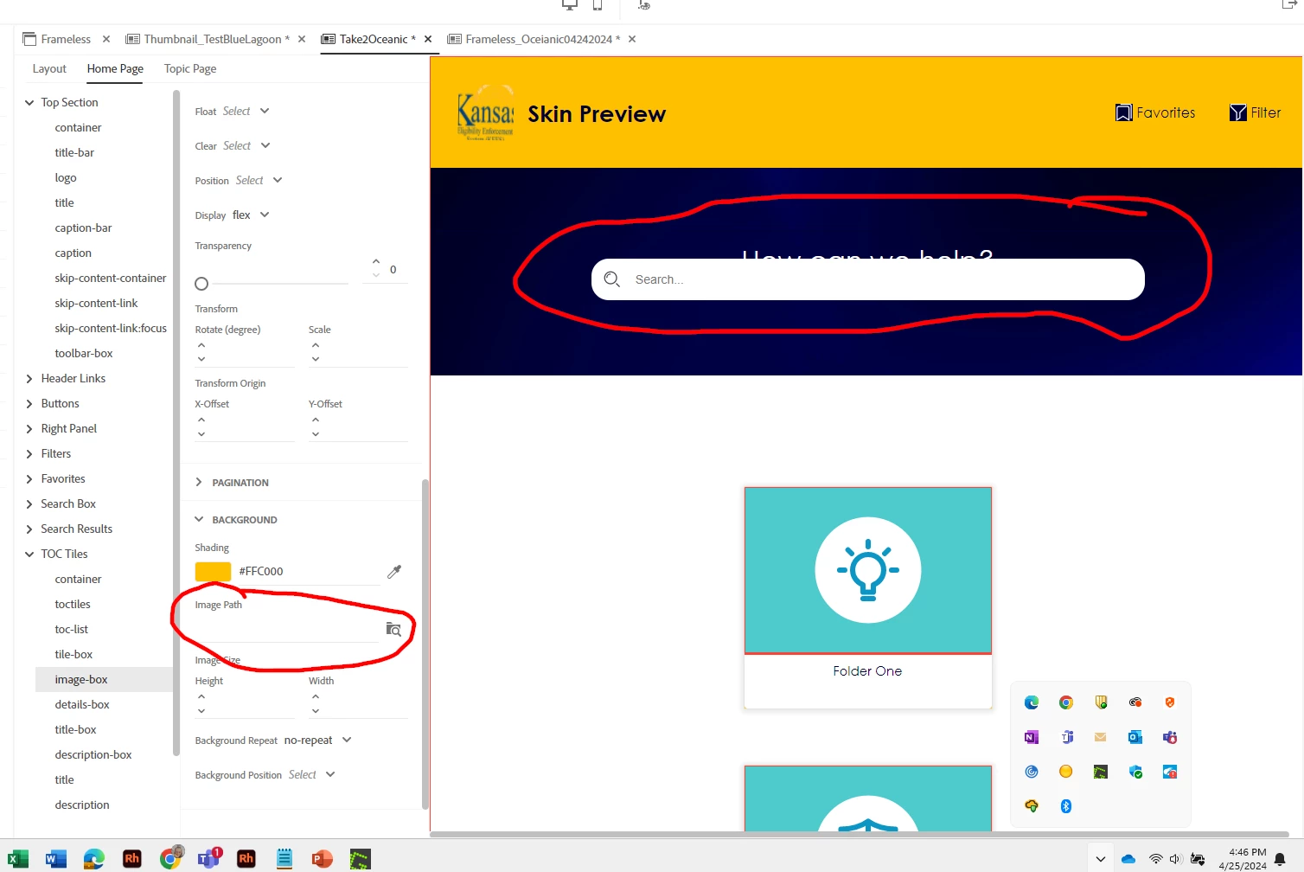Click the desktop preview icon in top toolbar
This screenshot has width=1304, height=872.
[570, 5]
